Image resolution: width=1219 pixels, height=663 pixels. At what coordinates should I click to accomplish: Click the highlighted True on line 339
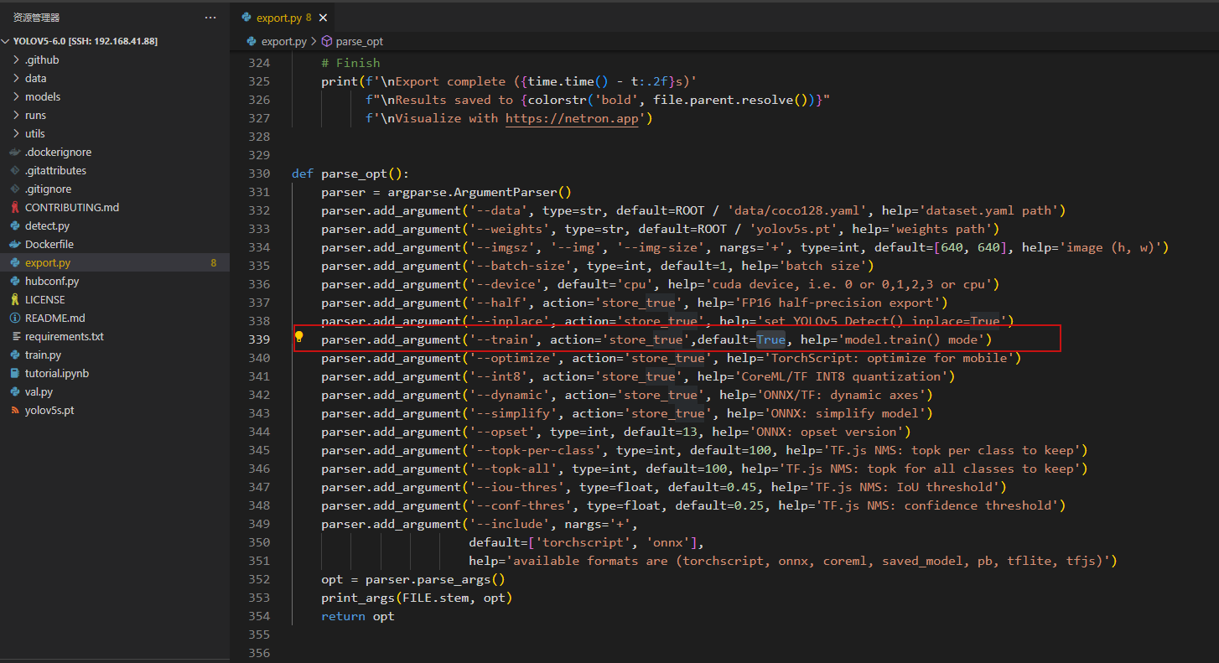770,339
